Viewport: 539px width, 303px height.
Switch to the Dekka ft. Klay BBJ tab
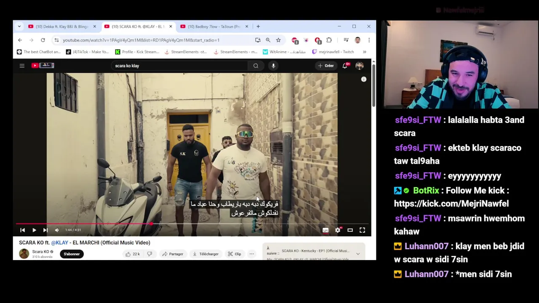pos(61,27)
